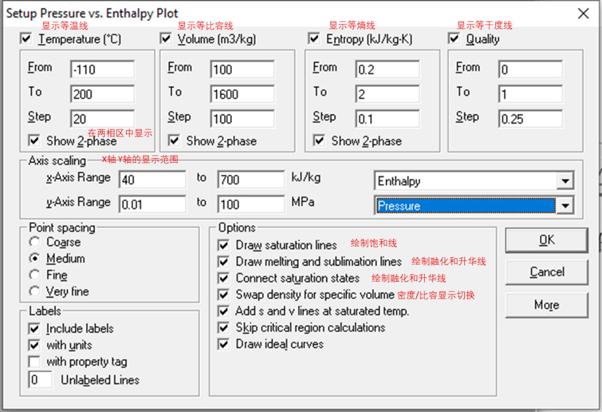Select the Fine point spacing option
The width and height of the screenshot is (602, 412).
(x=34, y=275)
